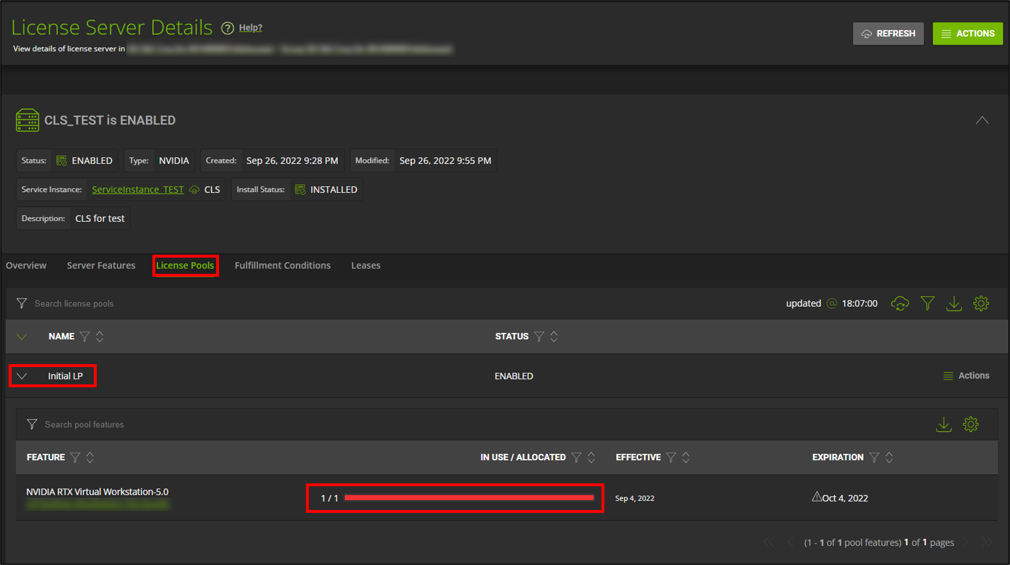Select the License Pools tab
Image resolution: width=1010 pixels, height=565 pixels.
(185, 265)
